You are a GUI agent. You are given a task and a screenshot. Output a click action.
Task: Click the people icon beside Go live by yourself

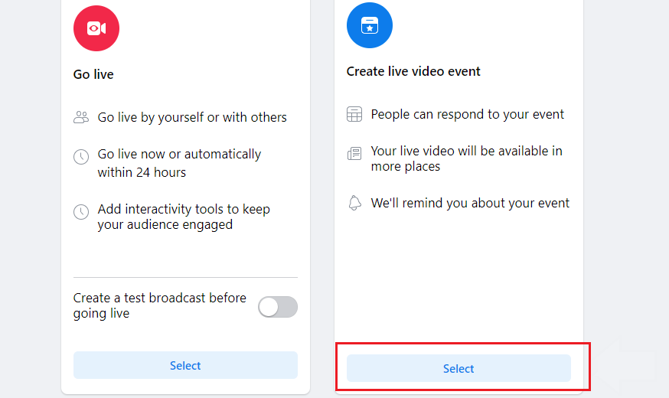pyautogui.click(x=81, y=117)
